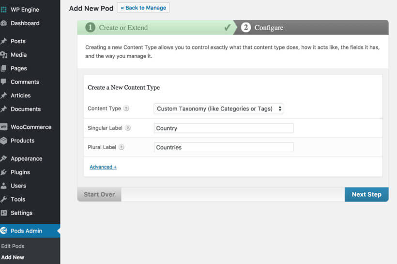Select the Pods Admin menu label
The height and width of the screenshot is (264, 397).
(x=26, y=231)
